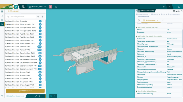This screenshot has width=183, height=102.
Task: Switch to the Übersetzen tab
Action: tap(13, 11)
